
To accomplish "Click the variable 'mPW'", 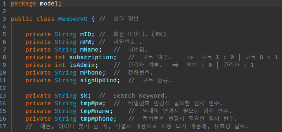I will point(85,42).
